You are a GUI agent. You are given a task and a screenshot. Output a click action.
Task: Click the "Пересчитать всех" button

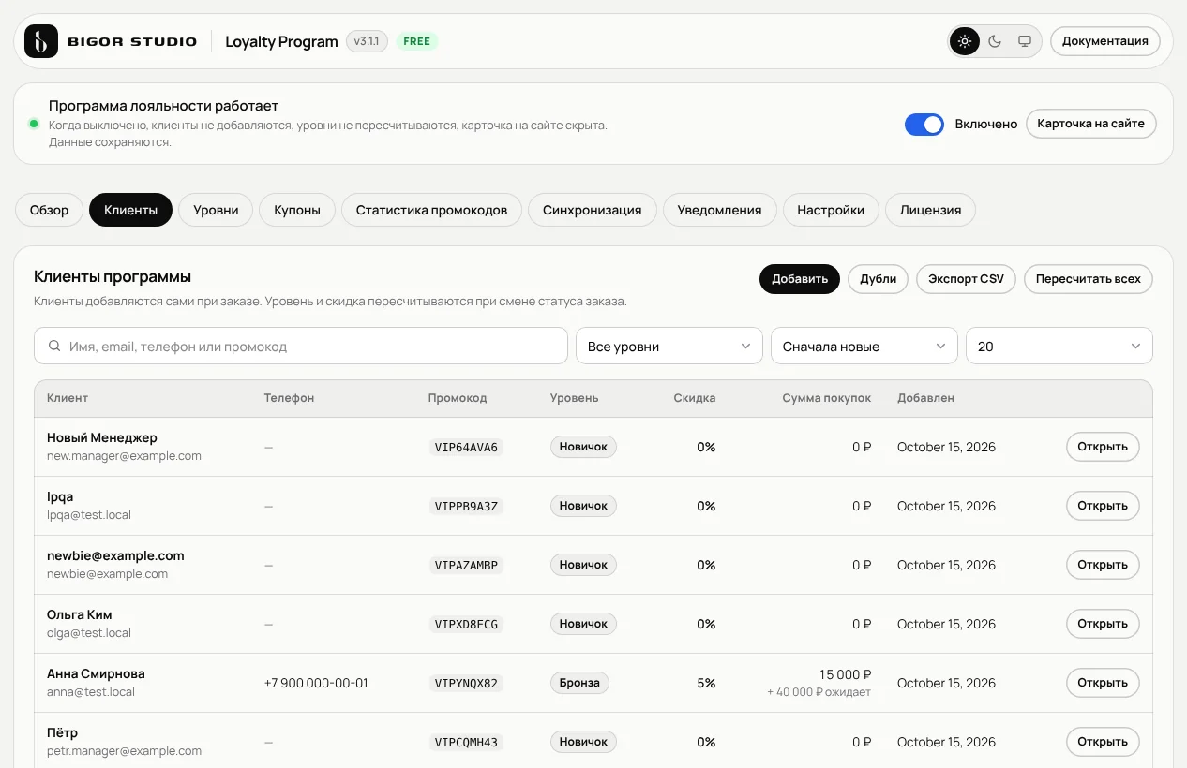pyautogui.click(x=1089, y=279)
